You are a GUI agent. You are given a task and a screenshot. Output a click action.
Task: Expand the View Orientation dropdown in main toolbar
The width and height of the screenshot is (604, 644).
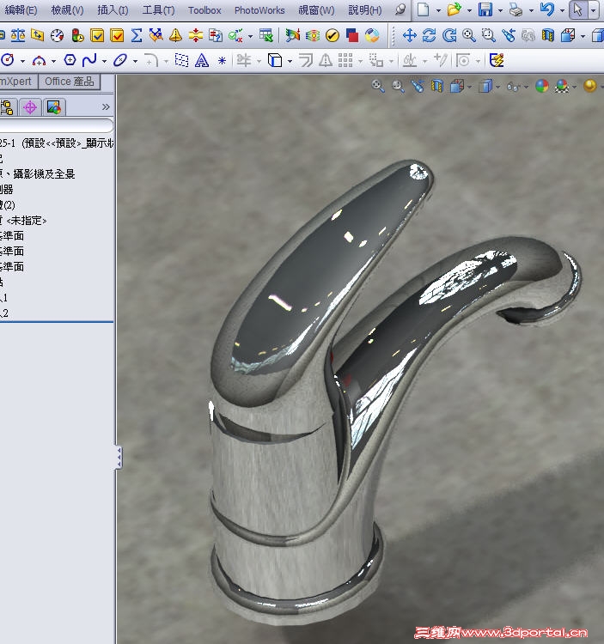pyautogui.click(x=583, y=36)
